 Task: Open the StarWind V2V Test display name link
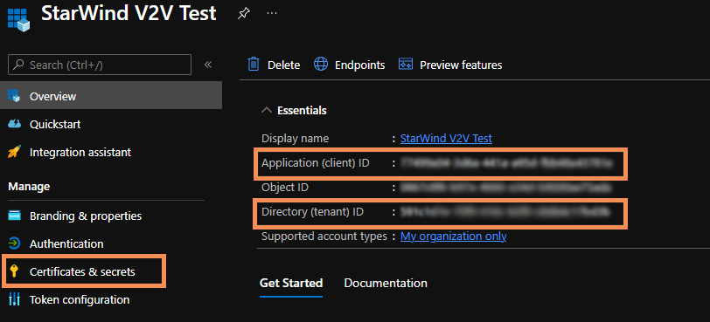[x=446, y=138]
